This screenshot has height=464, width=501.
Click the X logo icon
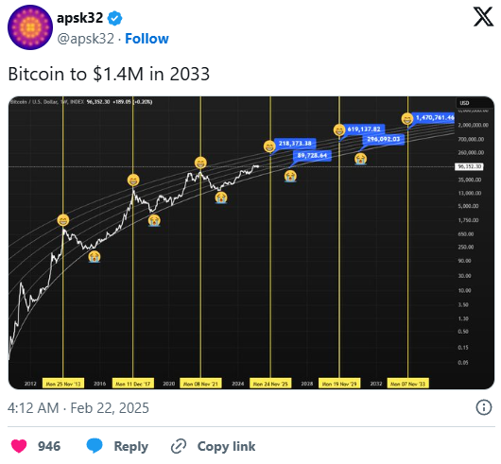pos(483,17)
